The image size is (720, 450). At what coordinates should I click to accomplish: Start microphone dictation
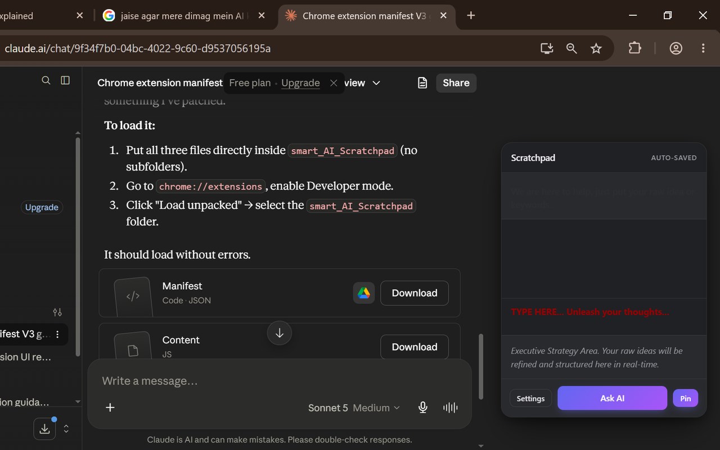coord(423,408)
